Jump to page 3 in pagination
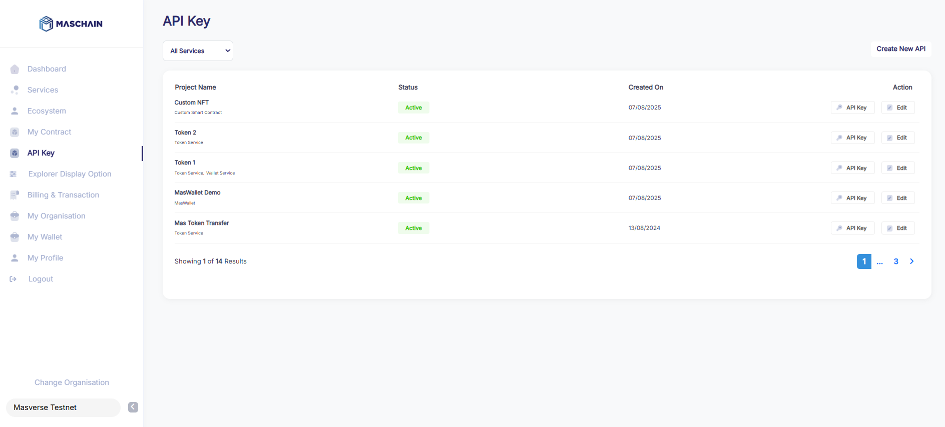Screen dimensions: 945x427 pyautogui.click(x=896, y=261)
